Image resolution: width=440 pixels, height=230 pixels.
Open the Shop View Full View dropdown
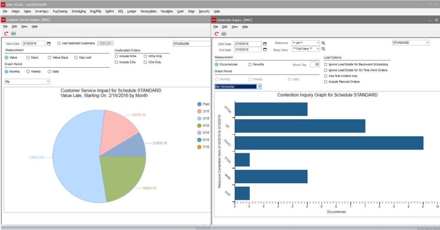[317, 49]
